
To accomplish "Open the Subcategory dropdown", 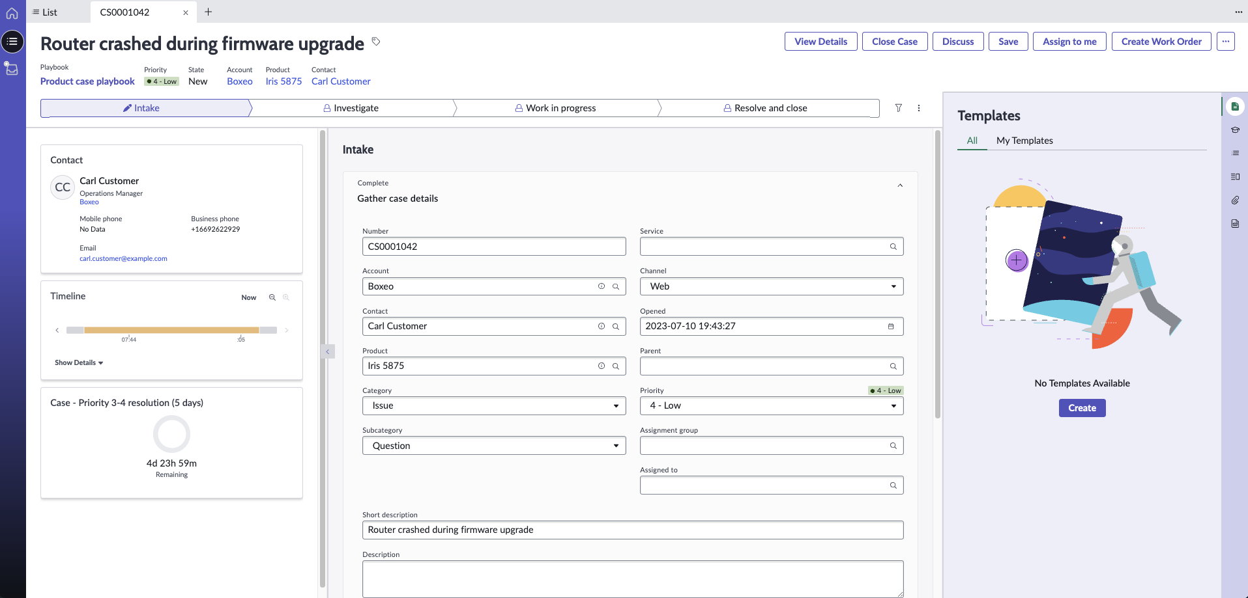I will [x=494, y=446].
